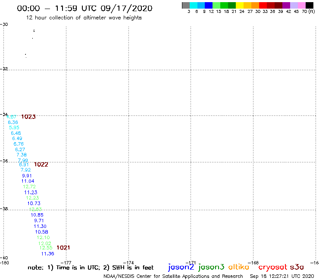Click the wave height value 12.53
The image size is (319, 280).
pos(35,209)
